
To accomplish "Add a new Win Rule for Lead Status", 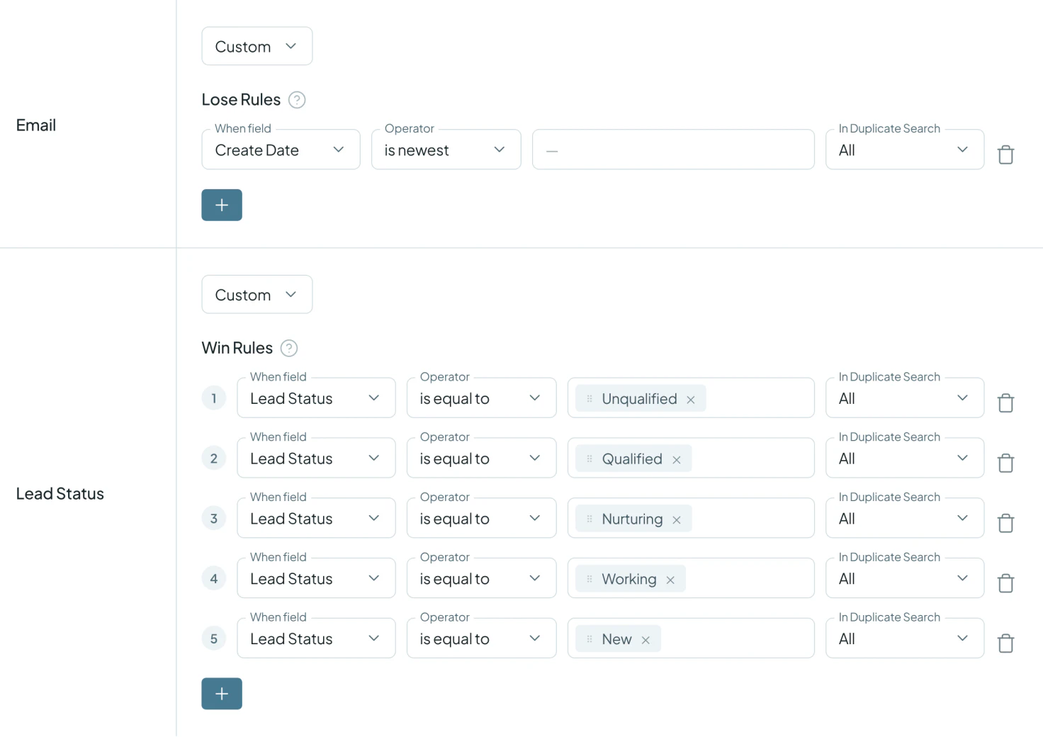I will point(222,694).
